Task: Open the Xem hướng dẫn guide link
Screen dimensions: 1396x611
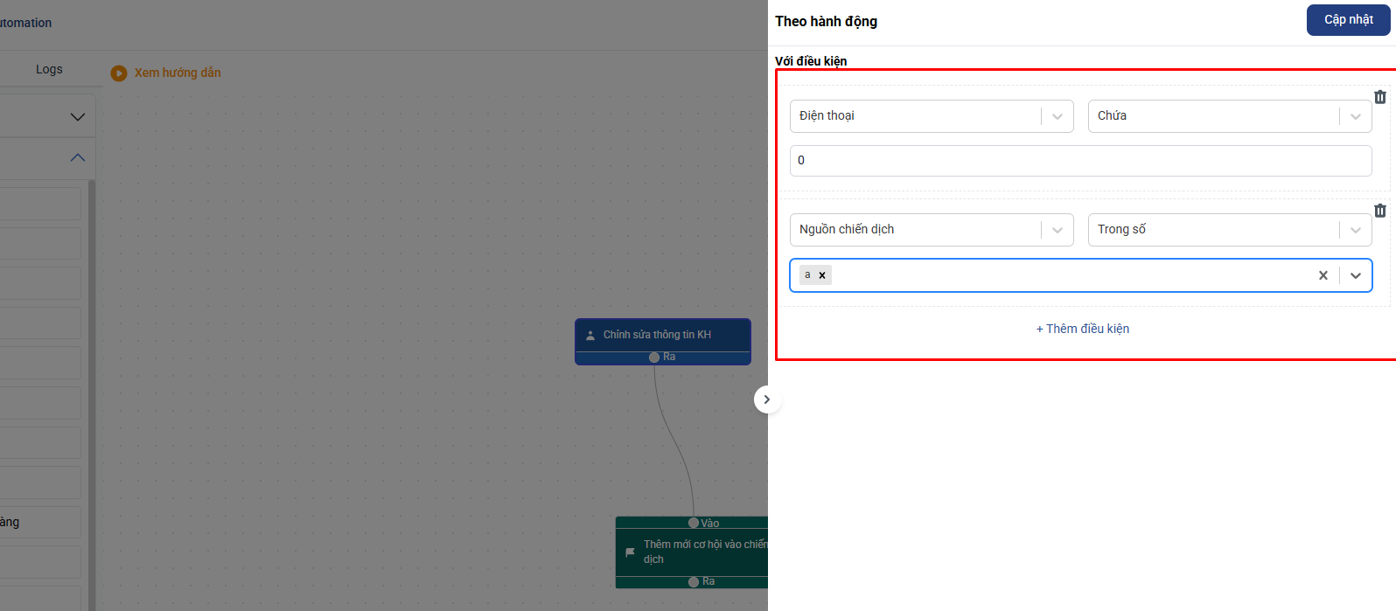Action: (178, 73)
